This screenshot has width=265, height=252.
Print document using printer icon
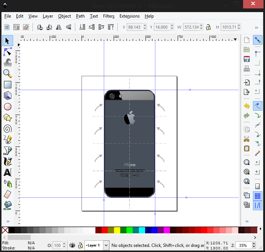tap(247, 68)
